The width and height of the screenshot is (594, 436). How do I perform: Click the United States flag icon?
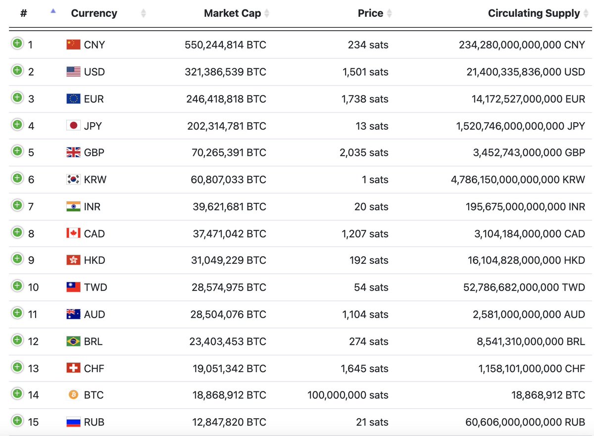(73, 72)
